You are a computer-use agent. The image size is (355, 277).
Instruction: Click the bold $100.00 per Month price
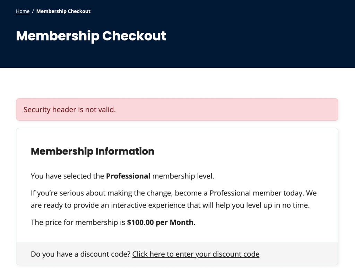tap(160, 222)
